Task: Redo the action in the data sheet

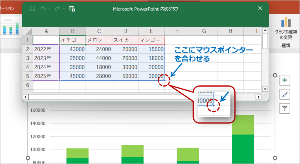Action: coord(57,9)
